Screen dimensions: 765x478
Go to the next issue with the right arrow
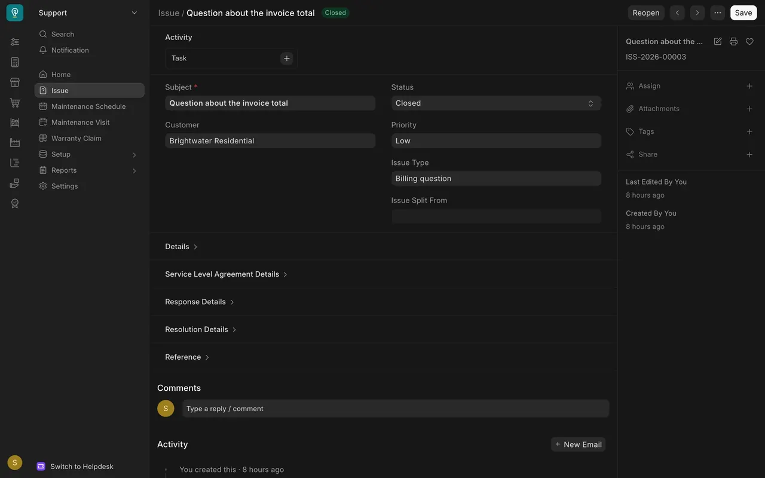point(697,13)
